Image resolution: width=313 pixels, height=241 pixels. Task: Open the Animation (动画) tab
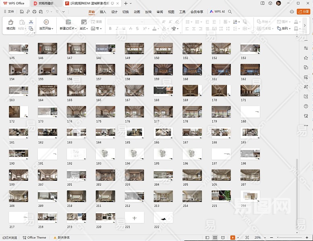pos(137,12)
